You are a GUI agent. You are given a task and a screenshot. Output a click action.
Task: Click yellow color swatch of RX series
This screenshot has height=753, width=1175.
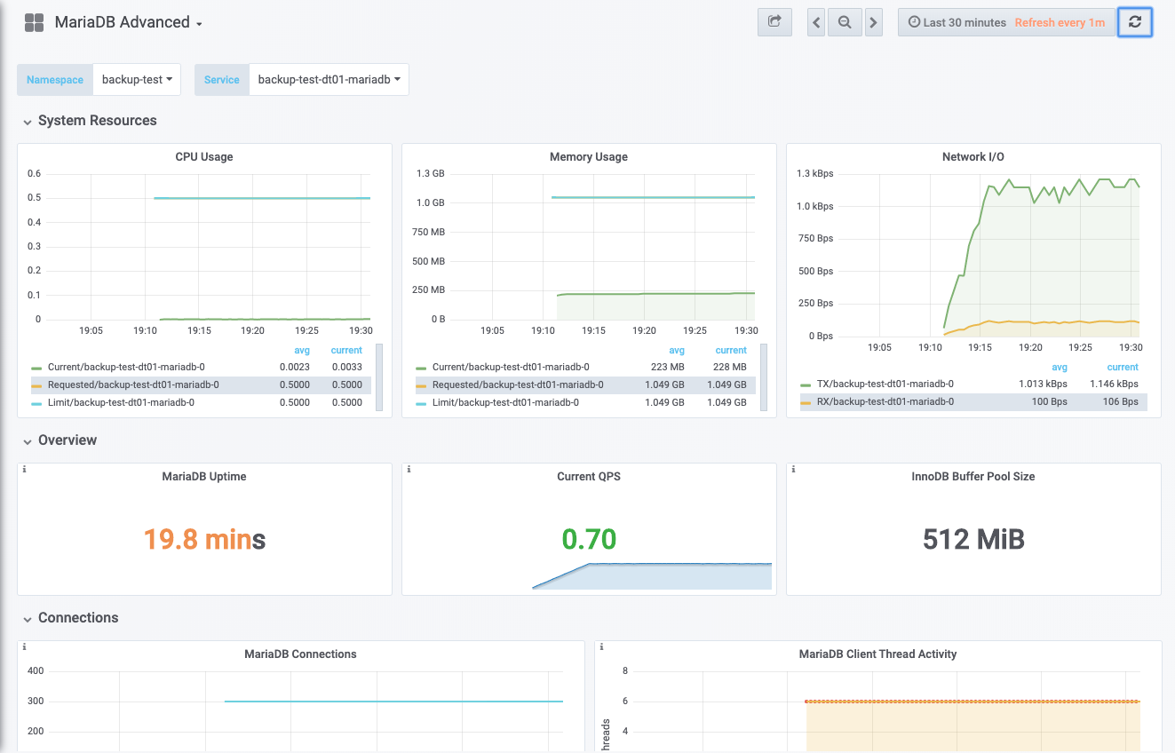click(x=806, y=402)
